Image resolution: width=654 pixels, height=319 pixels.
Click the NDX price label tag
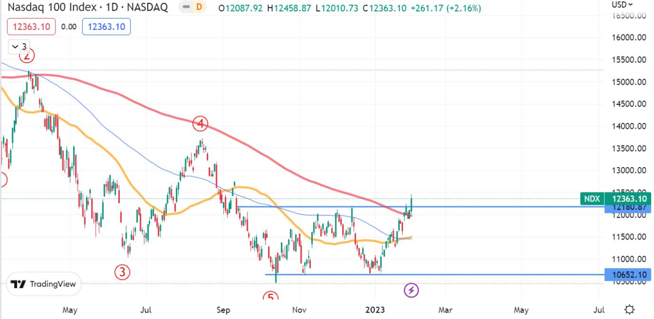pos(593,198)
